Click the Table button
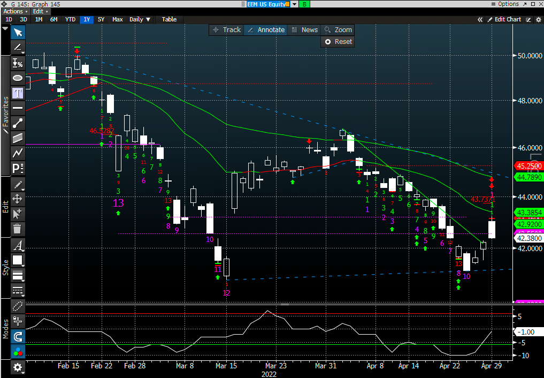Screen dimensions: 544x378 (x=170, y=19)
